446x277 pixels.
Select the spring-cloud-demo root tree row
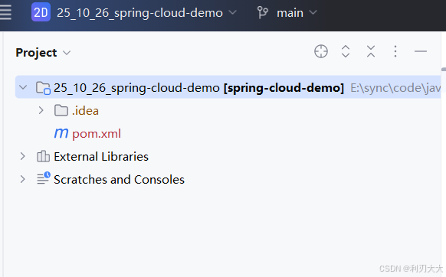[228, 87]
